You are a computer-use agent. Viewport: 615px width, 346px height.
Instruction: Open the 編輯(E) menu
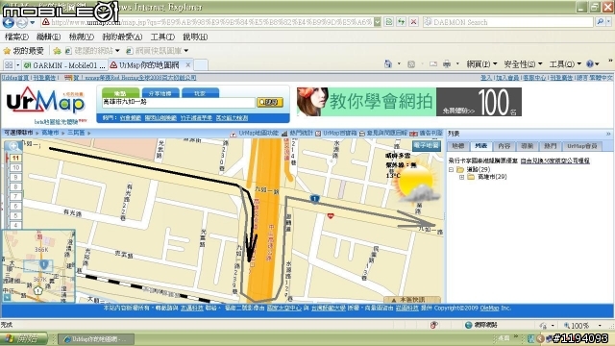click(48, 37)
